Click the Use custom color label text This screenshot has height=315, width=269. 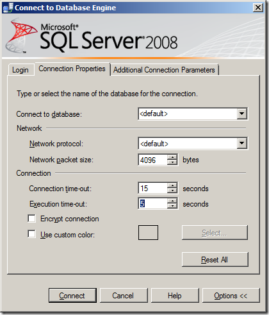click(67, 235)
